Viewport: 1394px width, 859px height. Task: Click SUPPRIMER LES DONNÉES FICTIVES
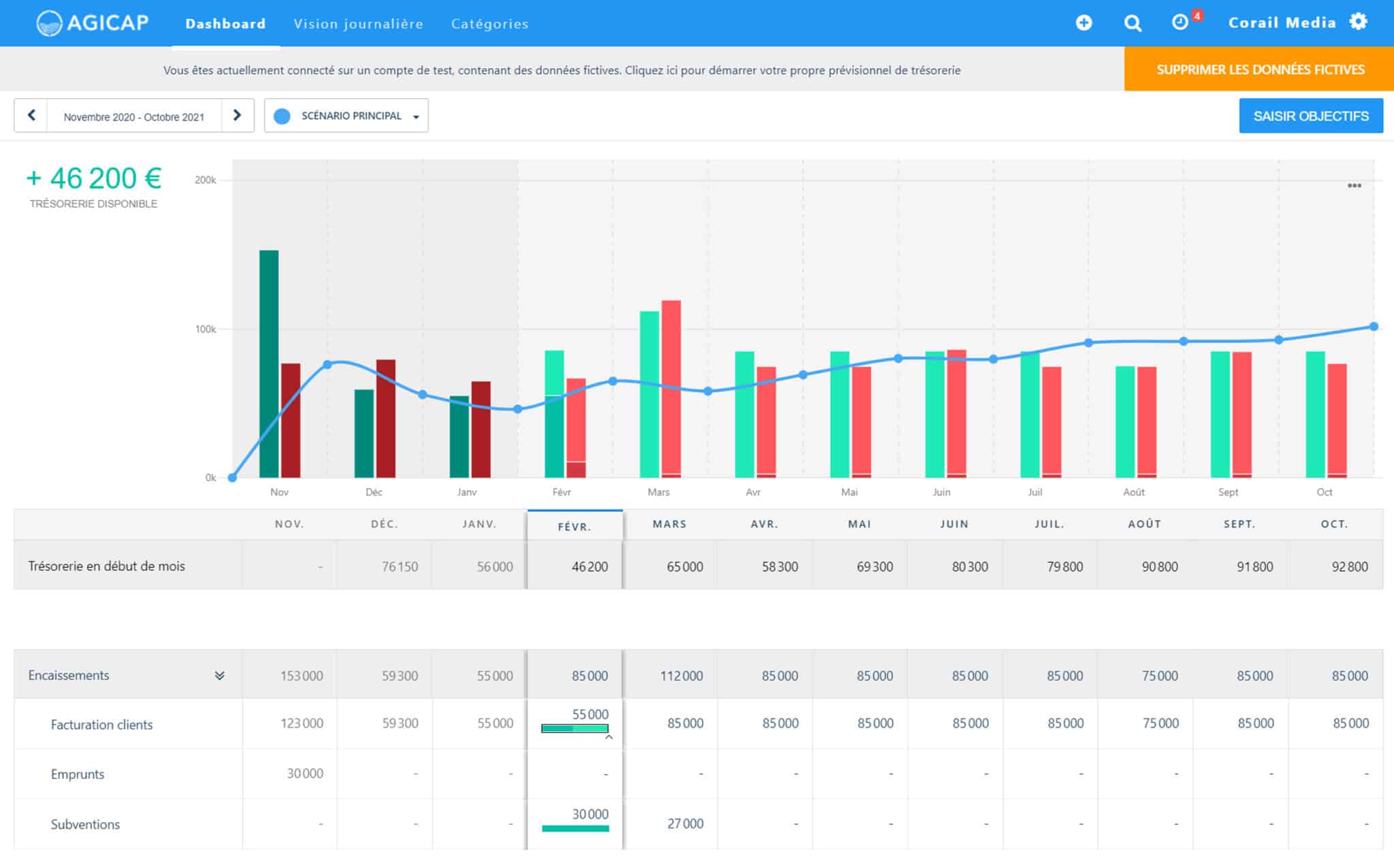(x=1259, y=69)
